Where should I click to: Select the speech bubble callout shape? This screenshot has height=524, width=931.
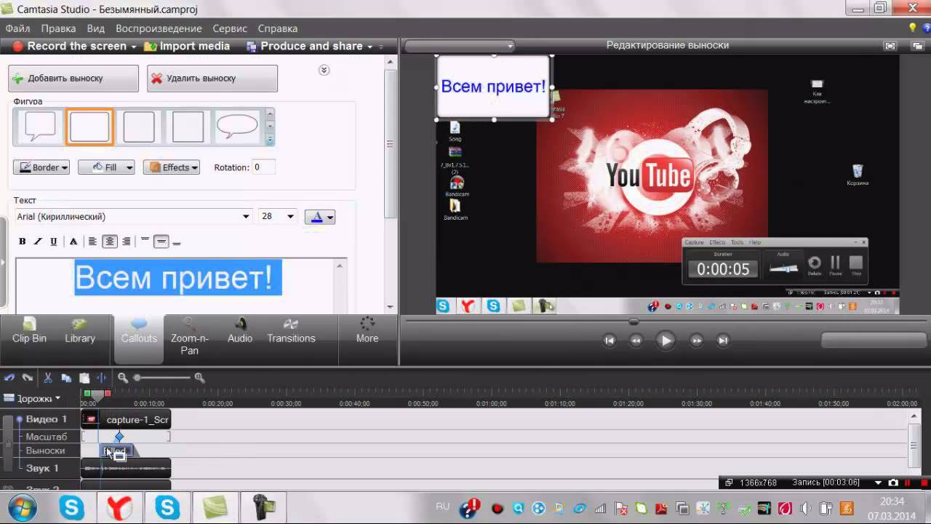click(40, 127)
